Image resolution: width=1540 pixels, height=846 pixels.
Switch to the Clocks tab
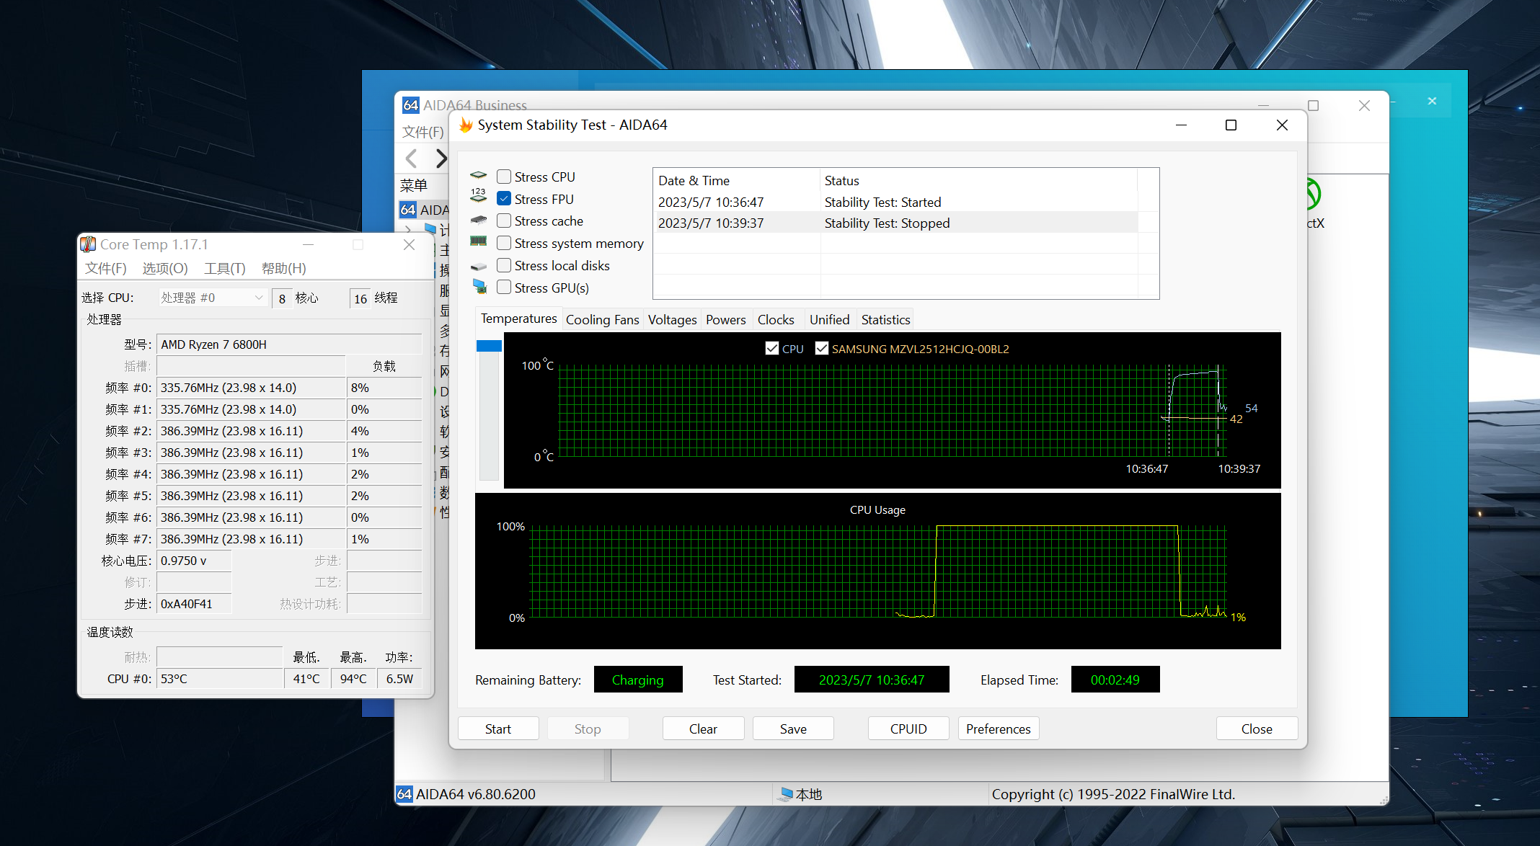[x=776, y=320]
